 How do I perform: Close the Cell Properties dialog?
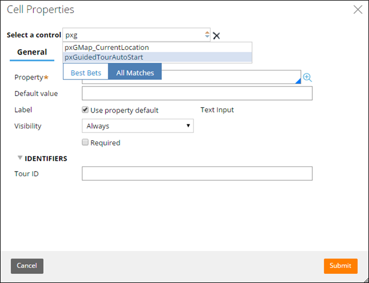click(x=358, y=10)
